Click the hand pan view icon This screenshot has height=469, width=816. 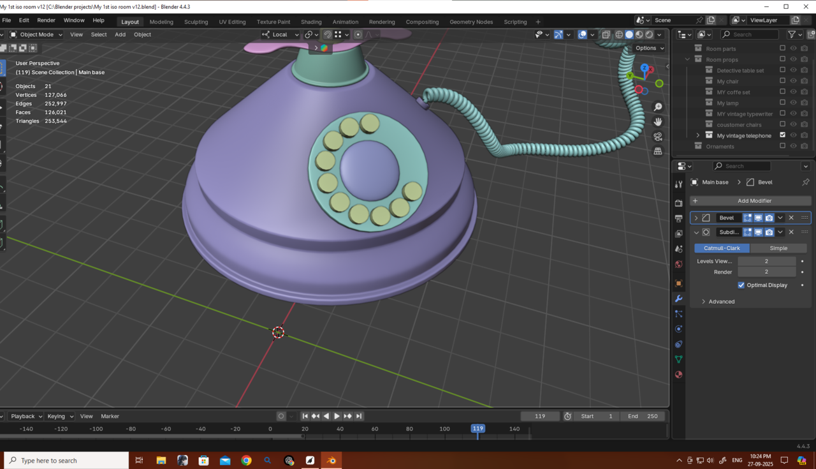[x=658, y=122]
